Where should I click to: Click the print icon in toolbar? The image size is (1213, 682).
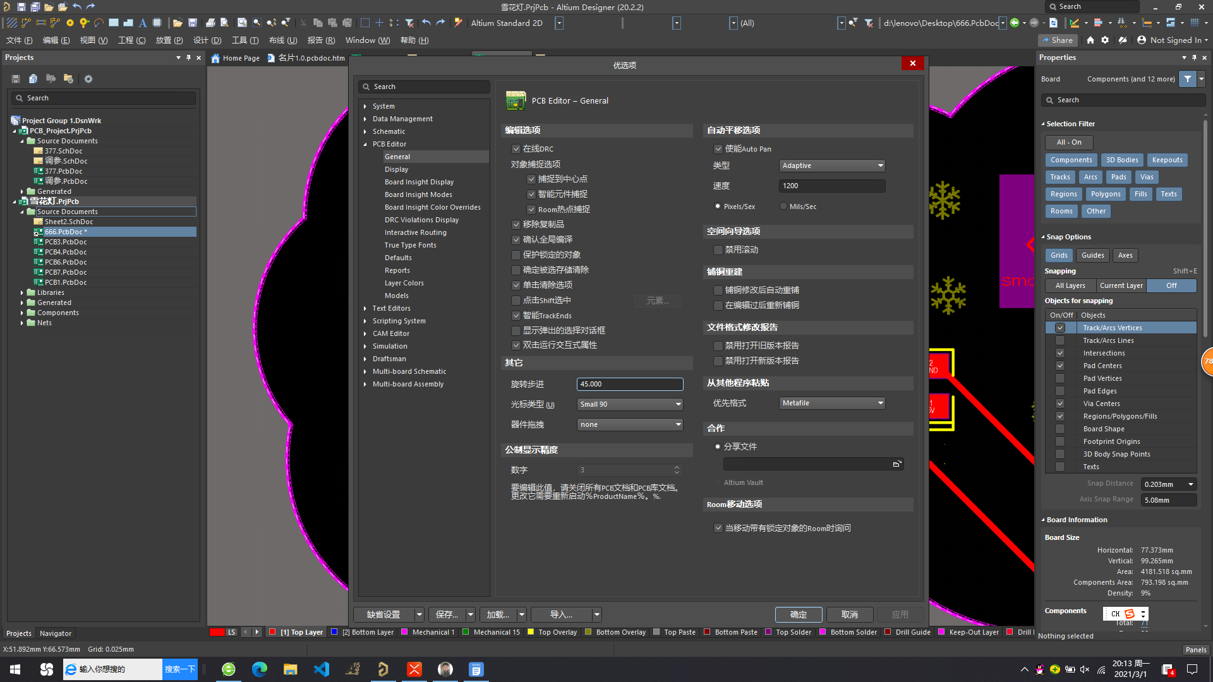point(210,23)
